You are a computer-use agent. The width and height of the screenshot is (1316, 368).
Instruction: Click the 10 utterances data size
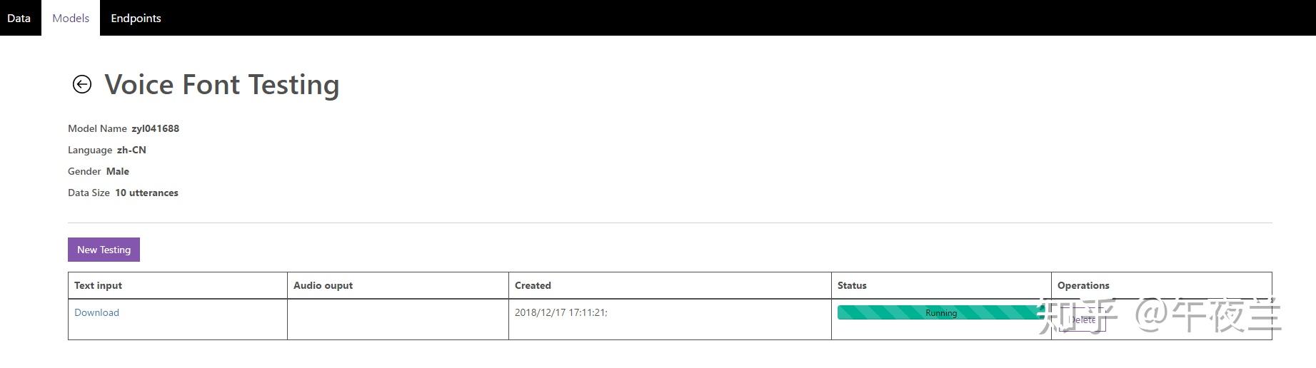click(x=146, y=193)
